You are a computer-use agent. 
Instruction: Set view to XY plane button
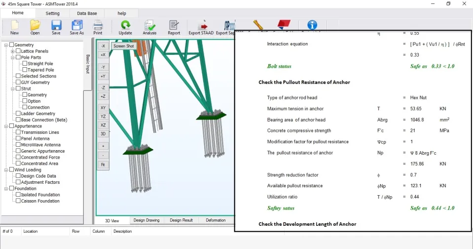(x=103, y=108)
